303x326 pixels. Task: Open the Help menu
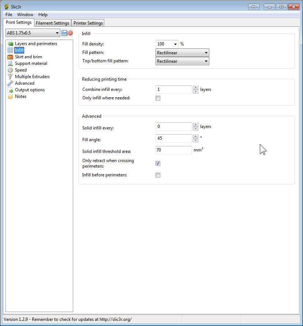(43, 15)
